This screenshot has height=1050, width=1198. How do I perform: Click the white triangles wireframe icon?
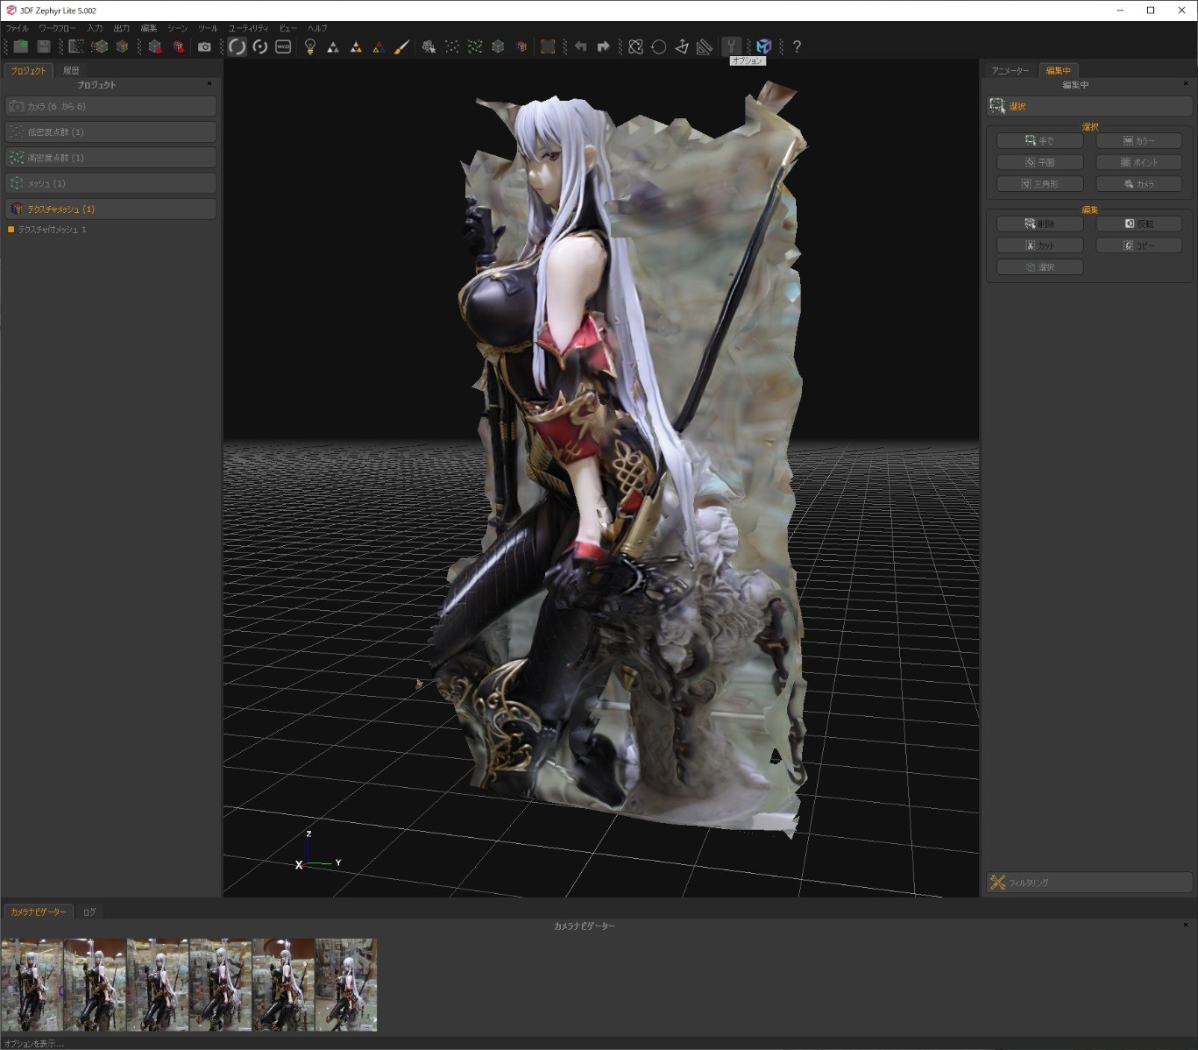tap(333, 46)
